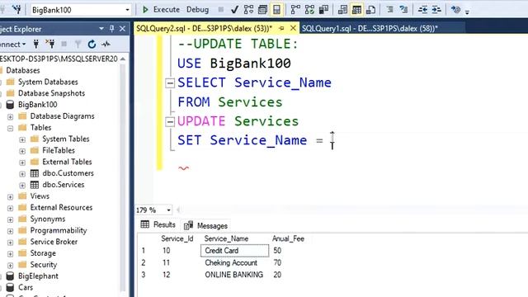Select the Database Snapshots folder
The width and height of the screenshot is (528, 297).
[x=51, y=93]
